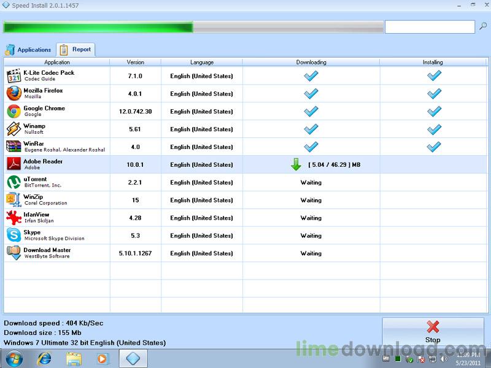Image resolution: width=491 pixels, height=368 pixels.
Task: Click WinZip version 15 cell
Action: tap(135, 200)
